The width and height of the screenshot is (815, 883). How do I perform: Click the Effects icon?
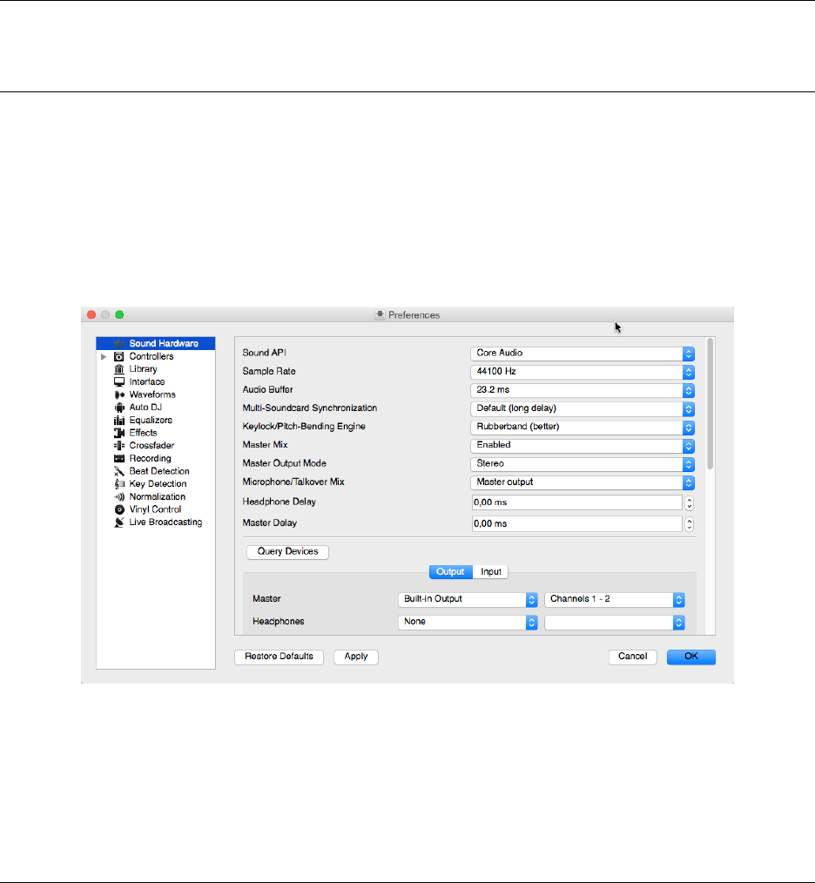click(118, 433)
